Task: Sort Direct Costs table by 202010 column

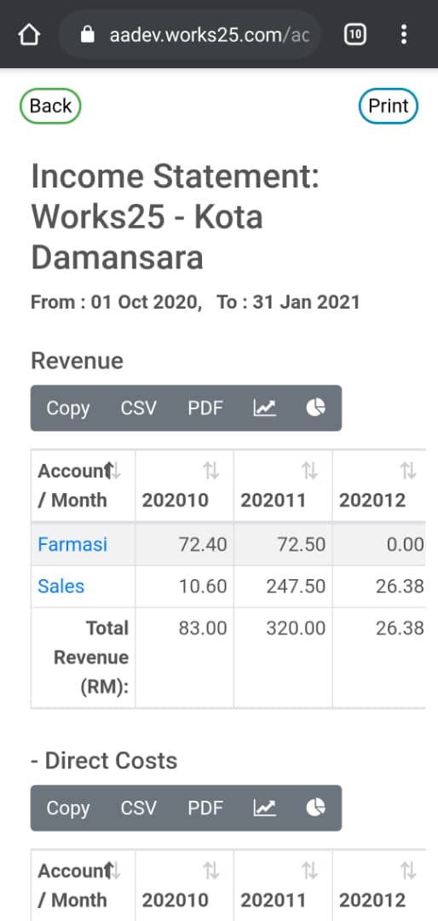Action: 184,885
